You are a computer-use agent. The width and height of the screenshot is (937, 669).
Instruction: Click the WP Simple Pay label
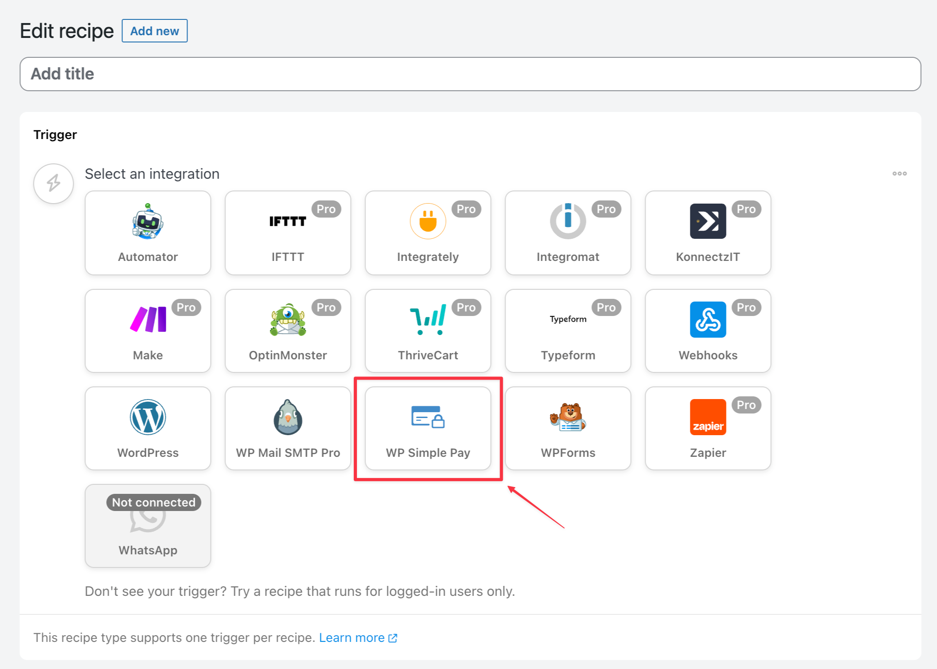pyautogui.click(x=428, y=453)
